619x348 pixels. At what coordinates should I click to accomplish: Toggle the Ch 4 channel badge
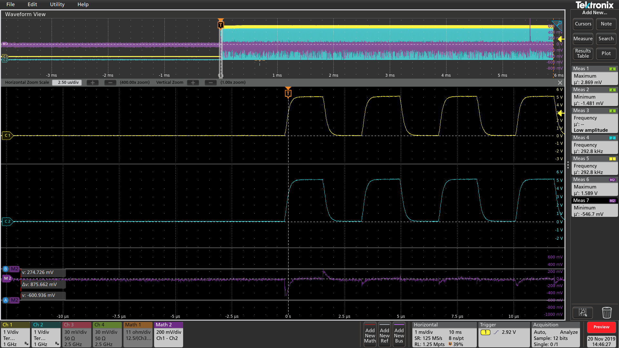[x=107, y=334]
